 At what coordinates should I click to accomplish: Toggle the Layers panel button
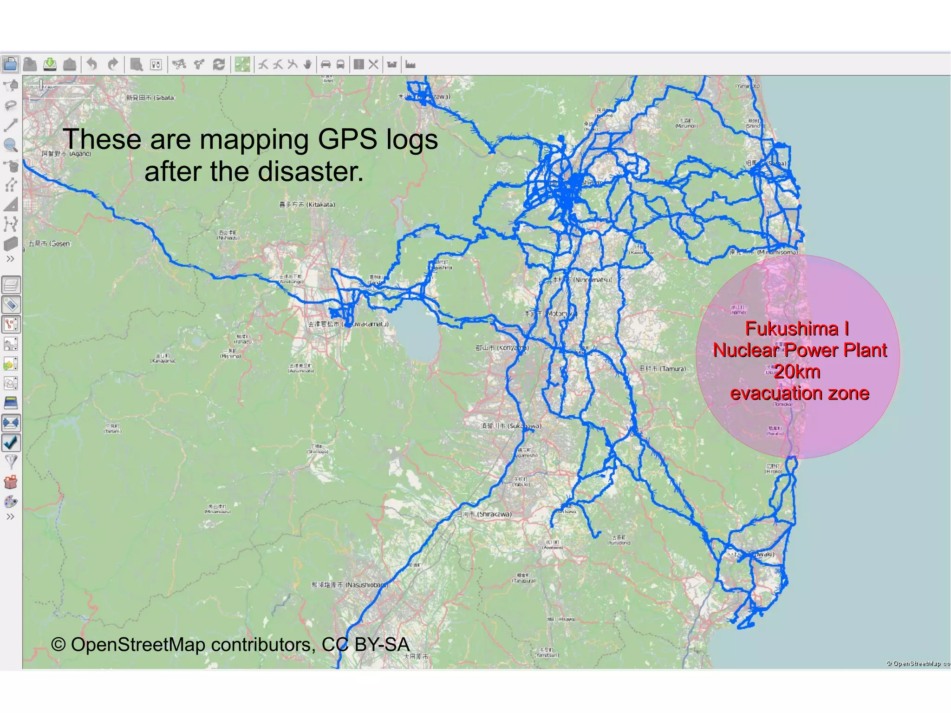coord(11,284)
